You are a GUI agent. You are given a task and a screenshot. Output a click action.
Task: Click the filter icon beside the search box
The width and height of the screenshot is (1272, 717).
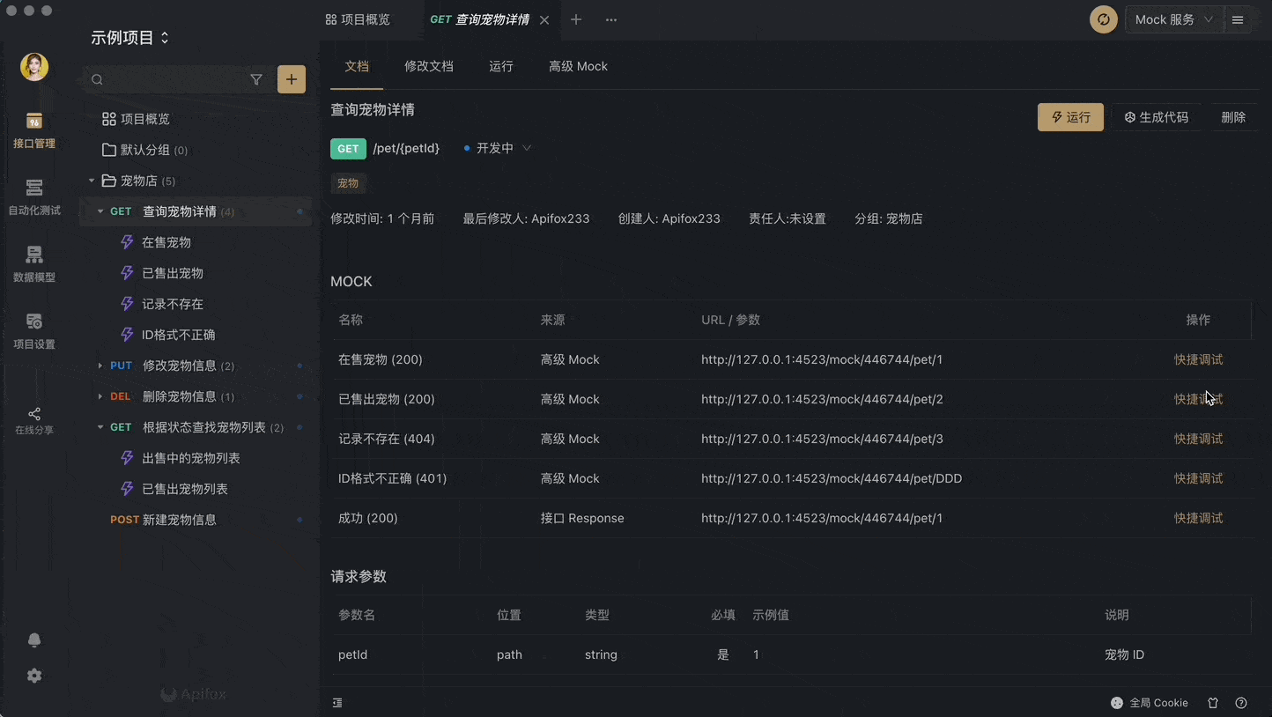(256, 79)
